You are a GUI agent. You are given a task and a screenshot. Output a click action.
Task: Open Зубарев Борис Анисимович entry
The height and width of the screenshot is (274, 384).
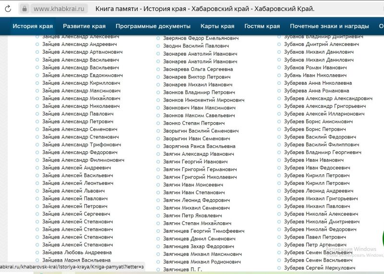tap(318, 122)
